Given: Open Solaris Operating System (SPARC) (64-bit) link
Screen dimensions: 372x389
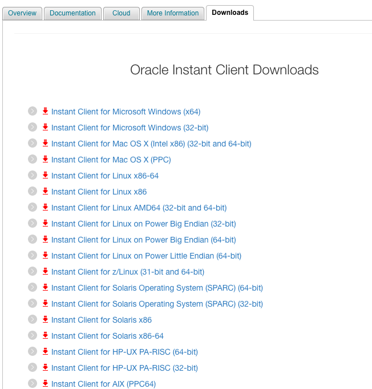Looking at the screenshot, I should [x=157, y=288].
